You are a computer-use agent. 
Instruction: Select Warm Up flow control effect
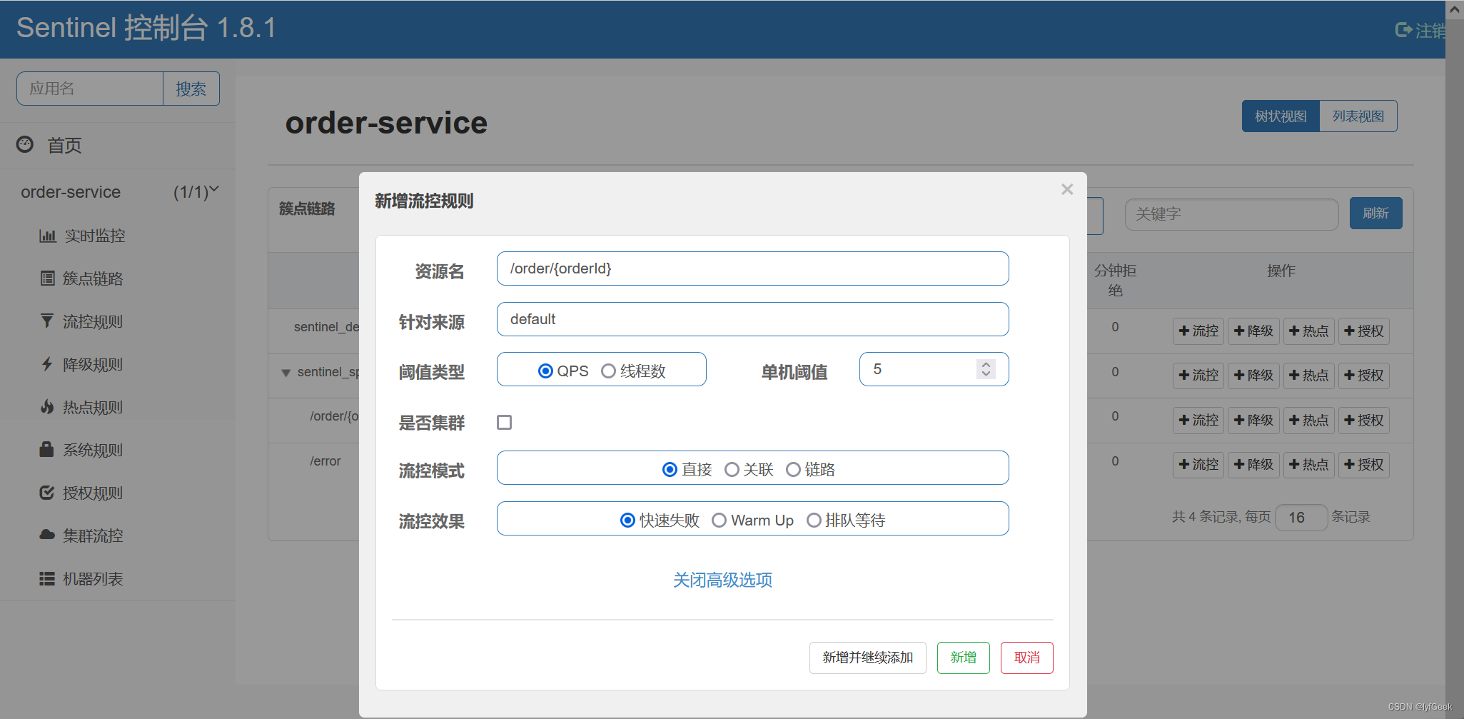click(719, 520)
